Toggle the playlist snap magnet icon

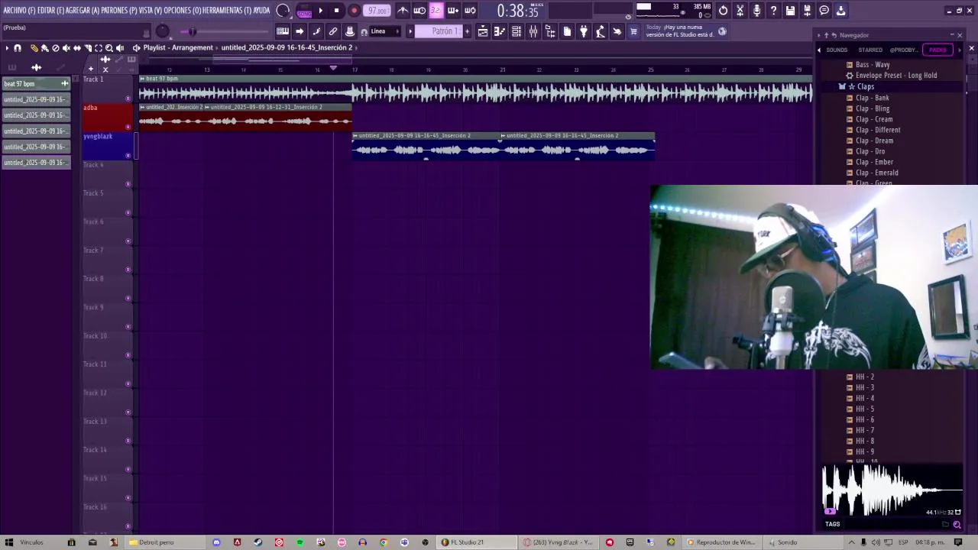tap(18, 48)
